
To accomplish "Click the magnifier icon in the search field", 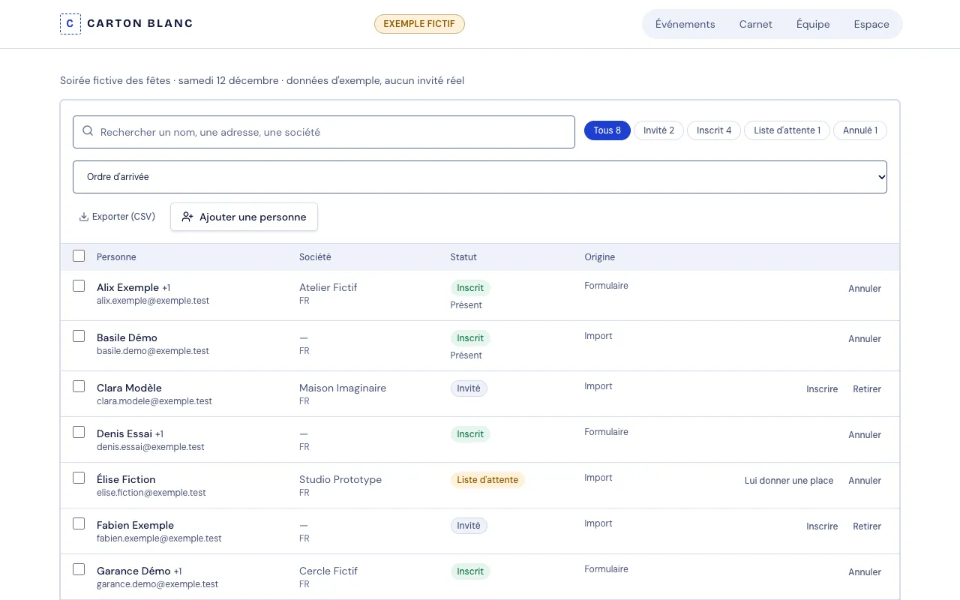I will pos(87,132).
